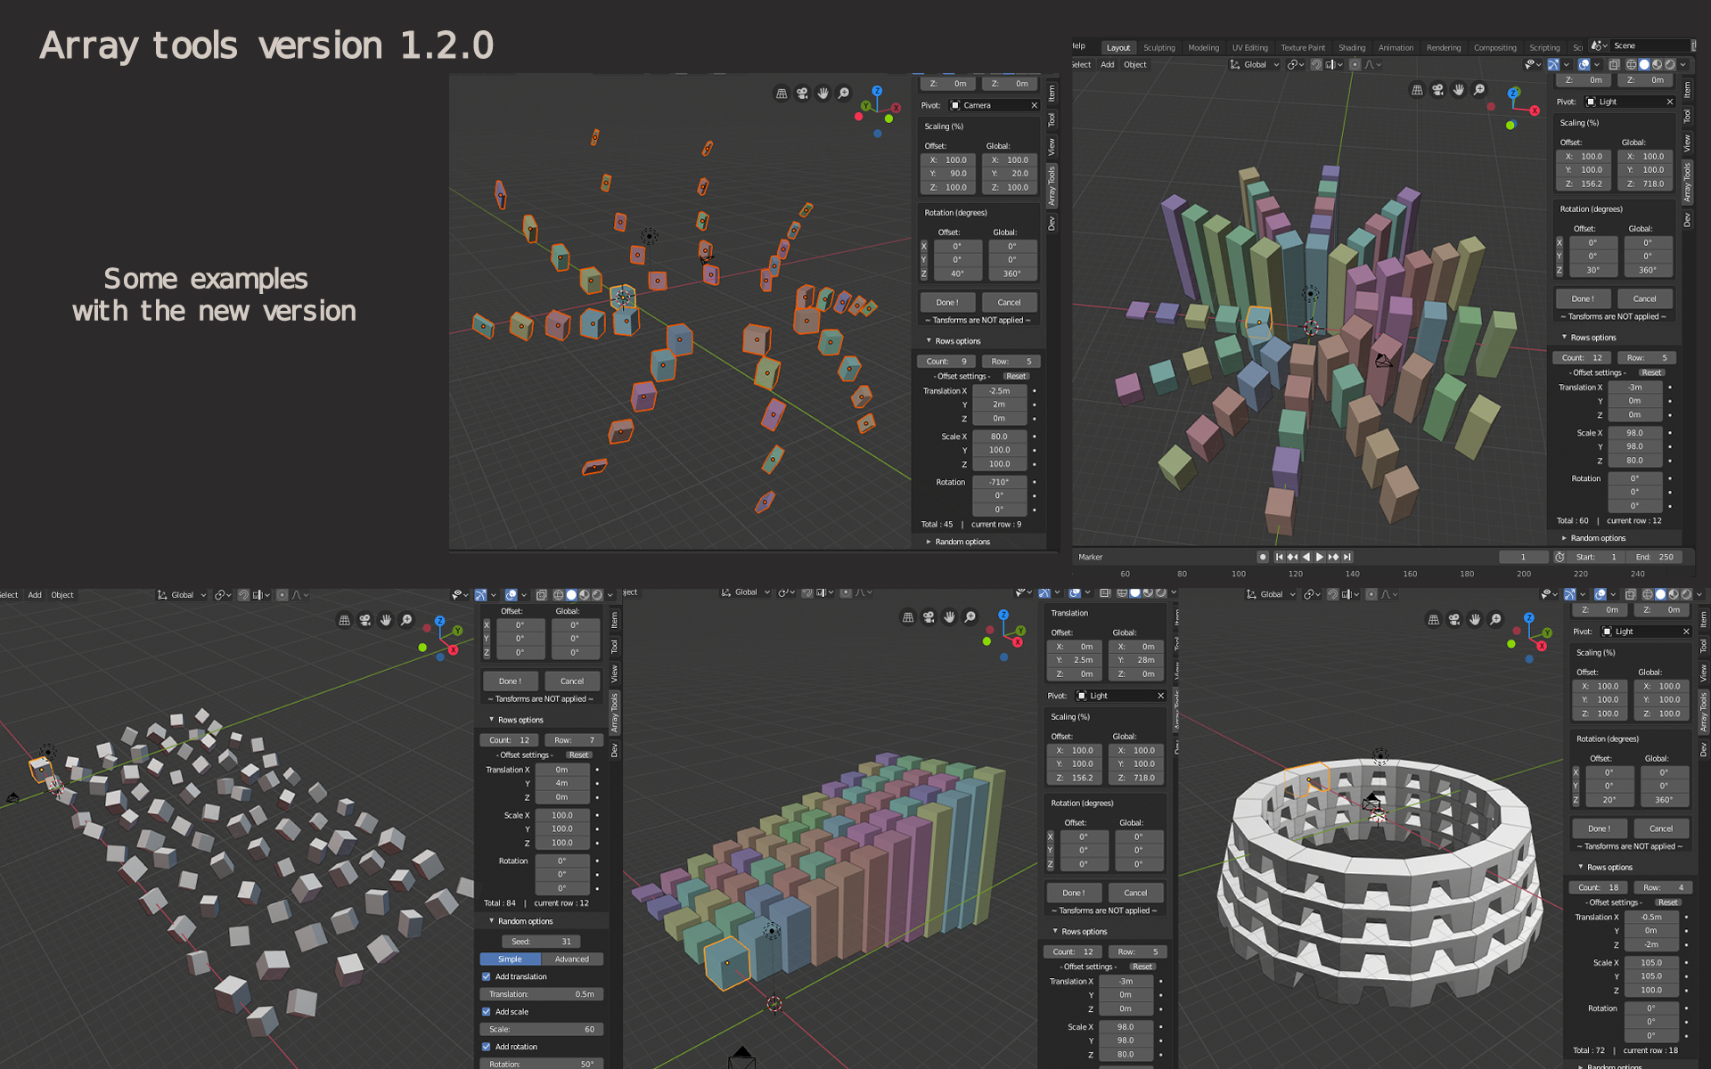The image size is (1711, 1069).
Task: Disable the Add scale checkbox
Action: click(x=486, y=1011)
